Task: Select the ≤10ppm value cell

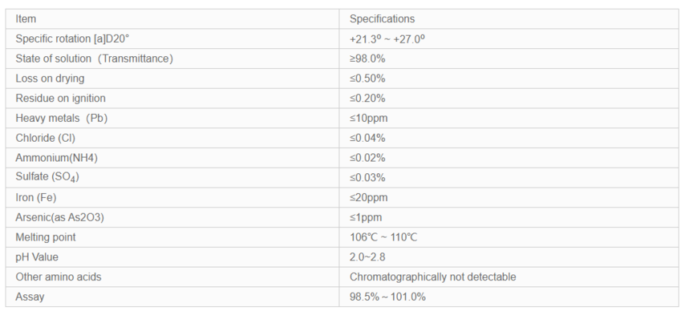Action: [509, 118]
